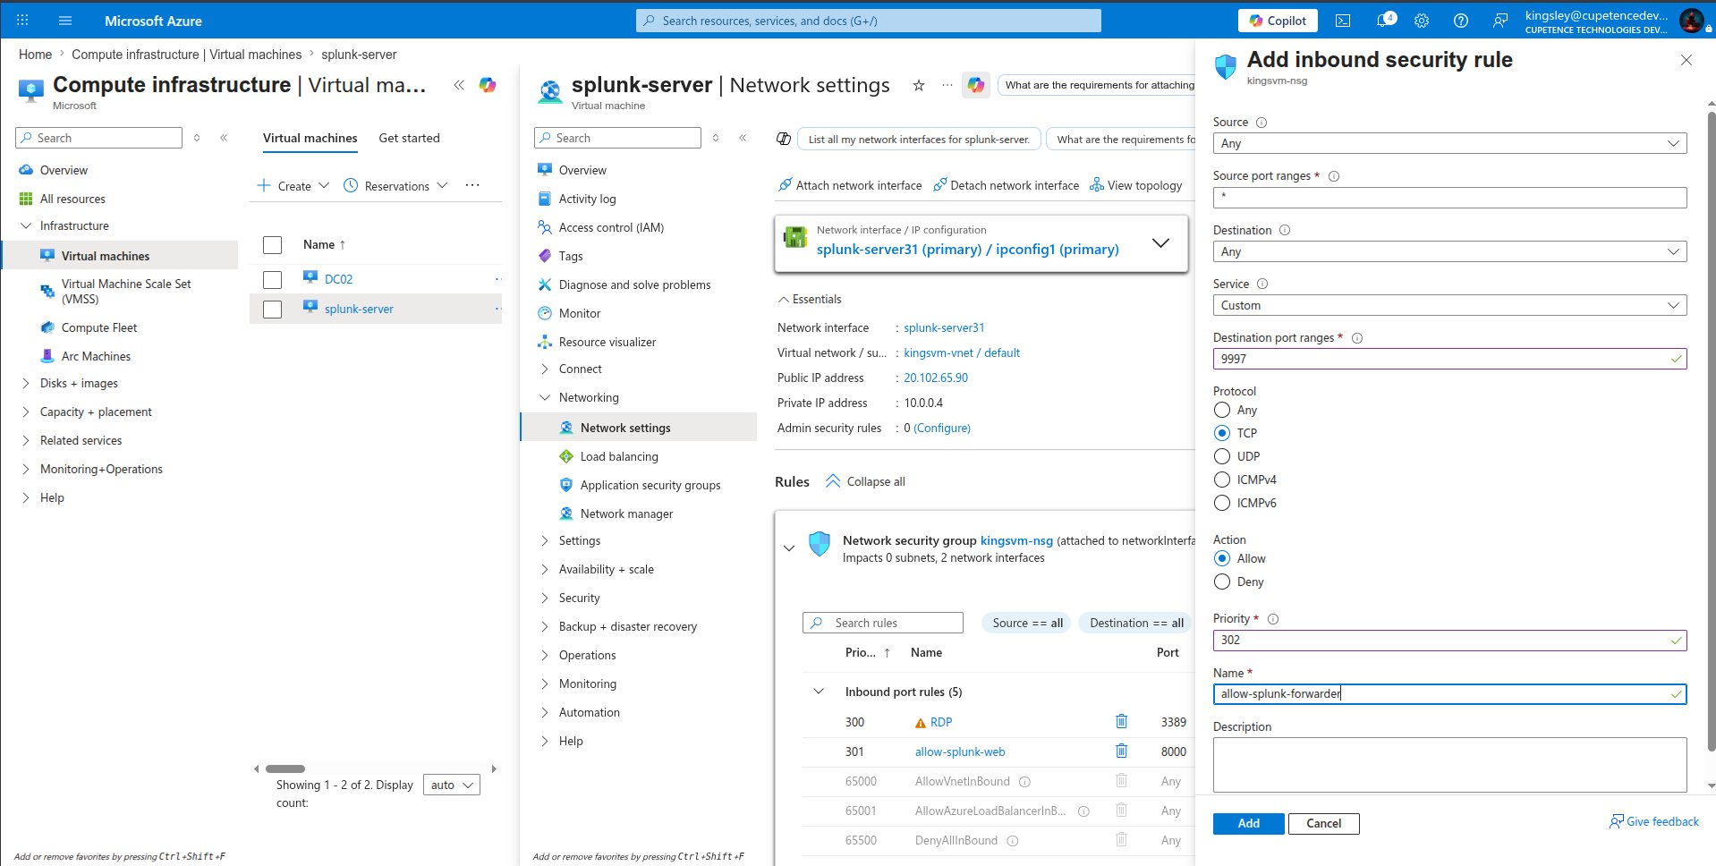Collapse the Infrastructure tree node
The width and height of the screenshot is (1716, 866).
tap(25, 225)
